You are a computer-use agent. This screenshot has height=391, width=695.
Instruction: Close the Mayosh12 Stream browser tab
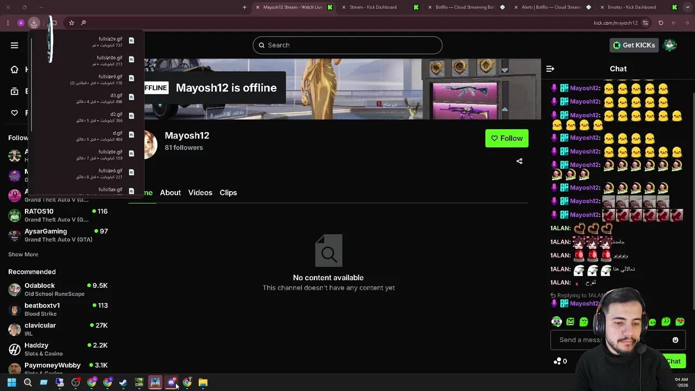(257, 7)
